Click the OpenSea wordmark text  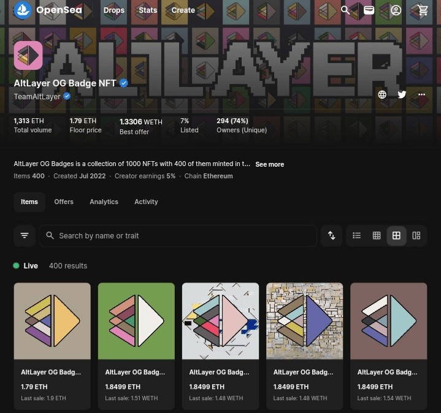click(x=59, y=10)
